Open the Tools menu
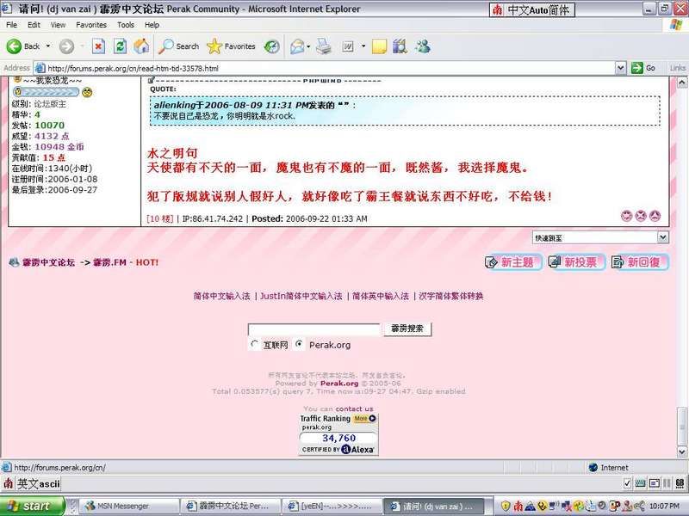Viewport: 689px width, 516px height. tap(126, 25)
